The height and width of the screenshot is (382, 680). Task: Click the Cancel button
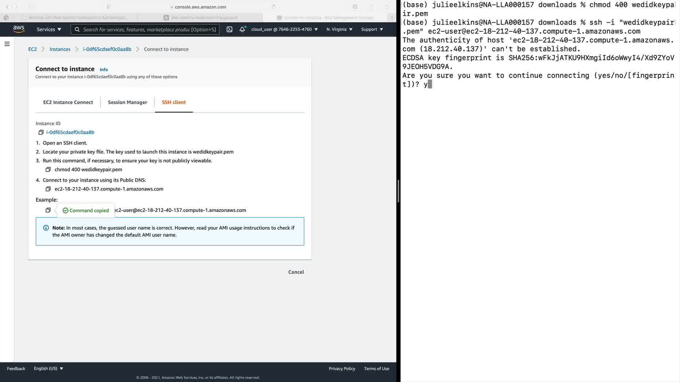(296, 272)
